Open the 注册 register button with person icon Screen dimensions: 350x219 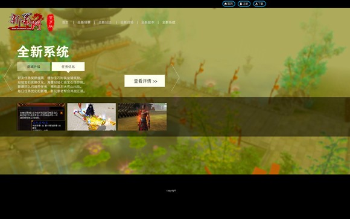(244, 4)
